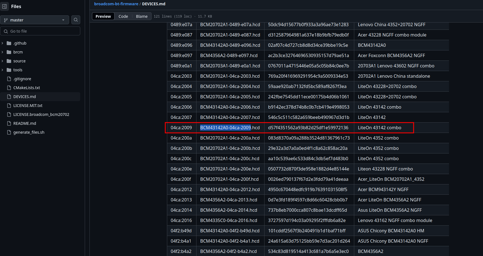Viewport: 483px width, 256px height.
Task: Collapse the Files side panel icon
Action: pyautogui.click(x=5, y=6)
